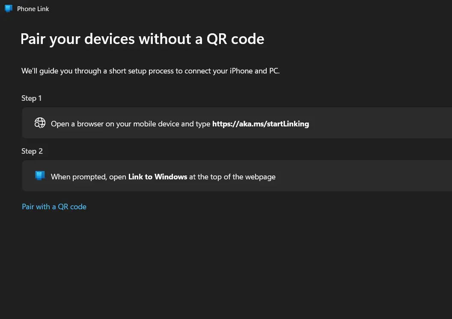
Task: Click the Step 1 label
Action: click(x=31, y=98)
